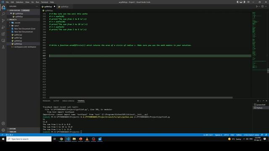Open the Terminal menu
Viewport: 269px width, 151px height.
(45, 2)
